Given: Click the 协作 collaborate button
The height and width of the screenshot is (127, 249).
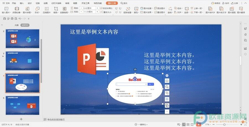Looking at the screenshot, I should coord(226,3).
